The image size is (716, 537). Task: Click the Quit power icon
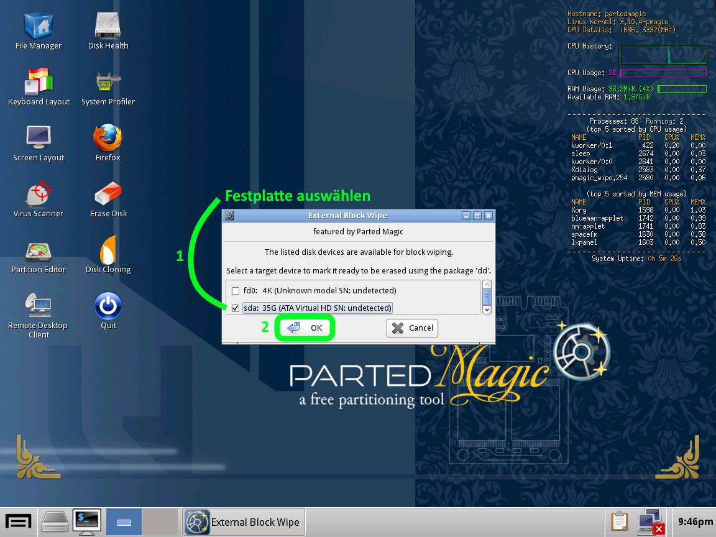point(108,311)
